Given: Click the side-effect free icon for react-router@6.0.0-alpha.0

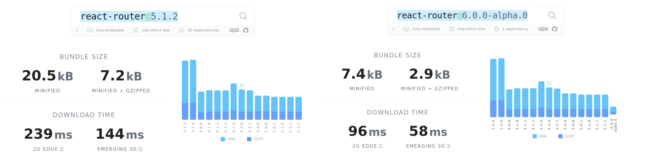Looking at the screenshot, I should (452, 29).
